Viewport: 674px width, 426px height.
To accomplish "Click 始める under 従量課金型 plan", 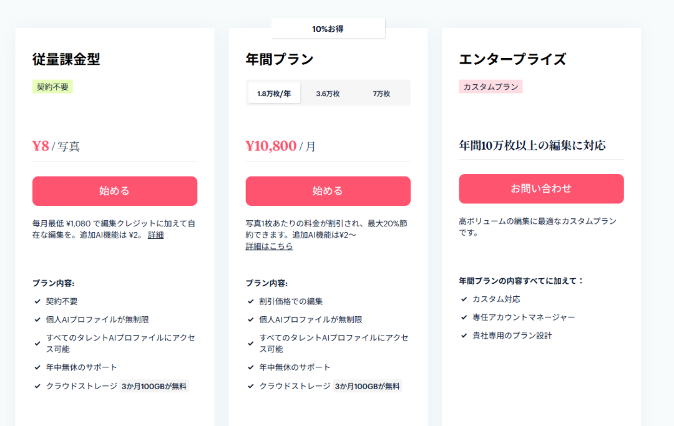I will 115,191.
